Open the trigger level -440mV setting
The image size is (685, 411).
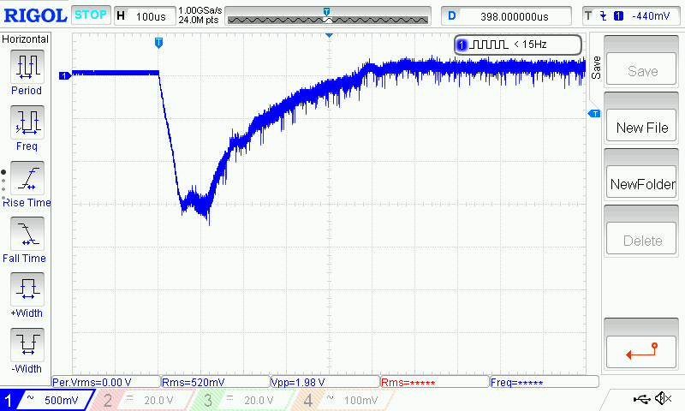(x=630, y=15)
